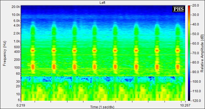Click the Left channel title
The width and height of the screenshot is (205, 109).
pyautogui.click(x=102, y=2)
